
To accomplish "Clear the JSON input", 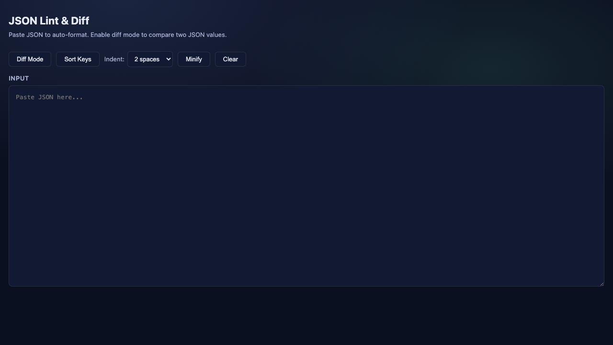I will point(230,59).
